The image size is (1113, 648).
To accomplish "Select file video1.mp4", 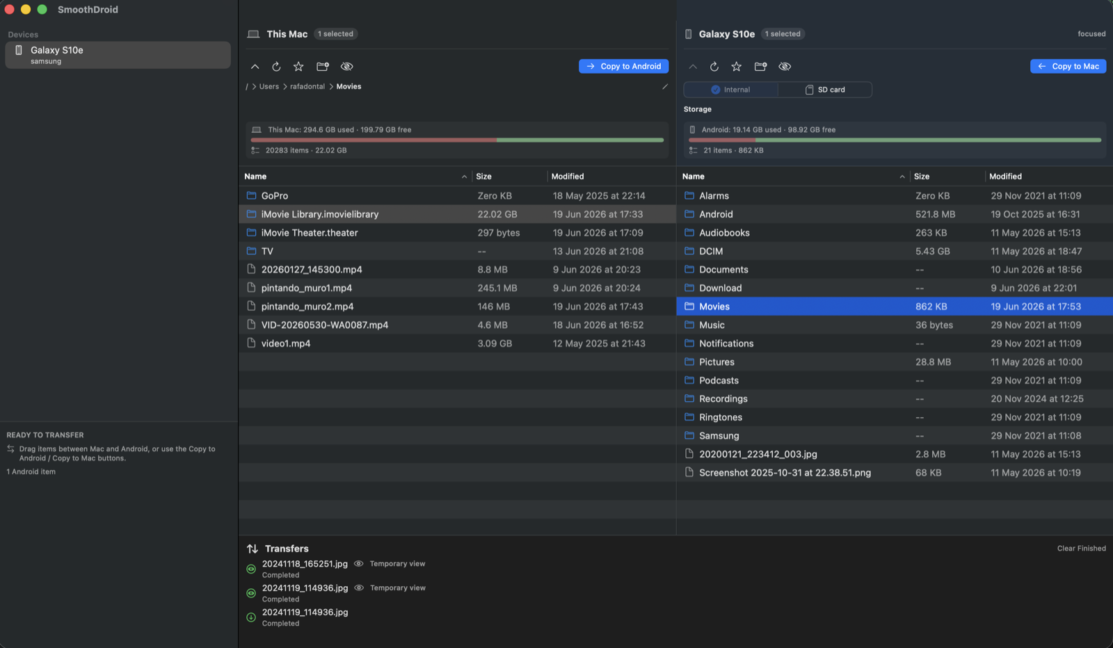I will coord(457,343).
